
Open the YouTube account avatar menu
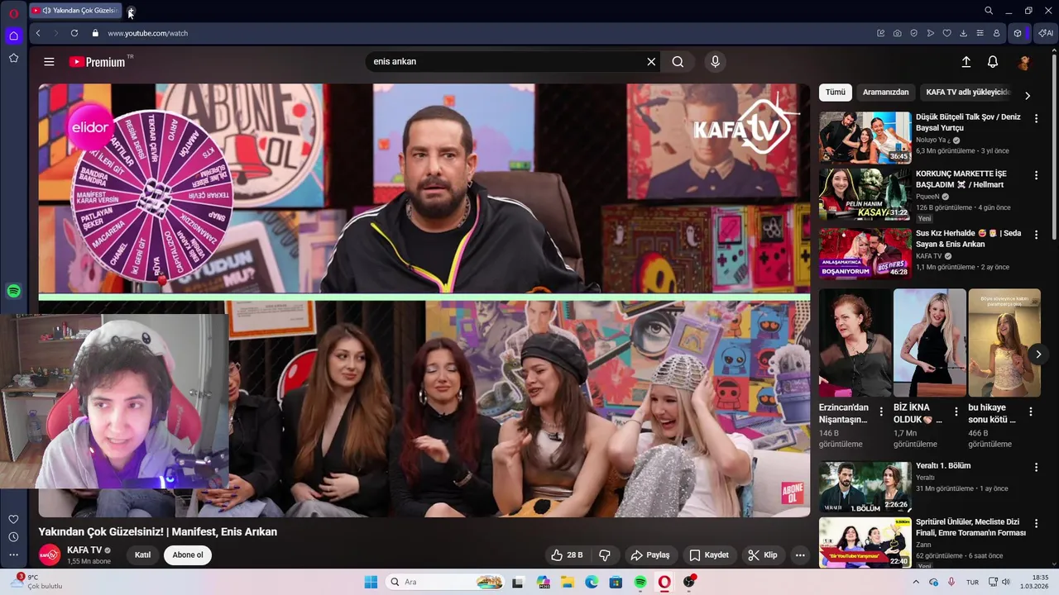click(x=1024, y=62)
